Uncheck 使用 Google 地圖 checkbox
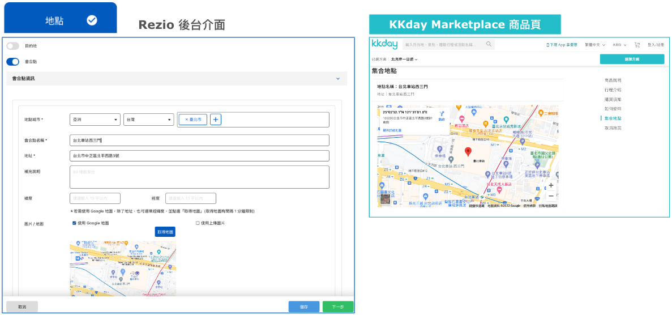Image resolution: width=672 pixels, height=315 pixels. [x=74, y=223]
